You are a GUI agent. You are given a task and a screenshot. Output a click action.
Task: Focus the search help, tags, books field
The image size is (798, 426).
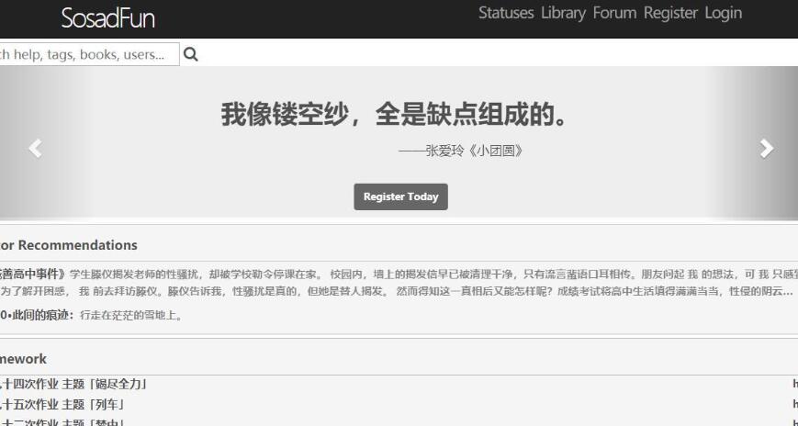87,54
